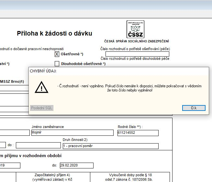Check the Dlouhodobé ošetřovné checkbox
212x182 pixels.
[57, 64]
